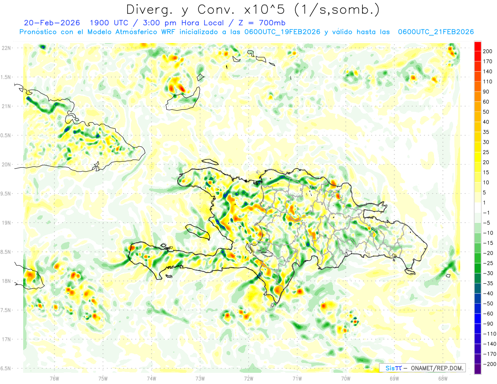Click the color bar label '-200'

pyautogui.click(x=490, y=364)
